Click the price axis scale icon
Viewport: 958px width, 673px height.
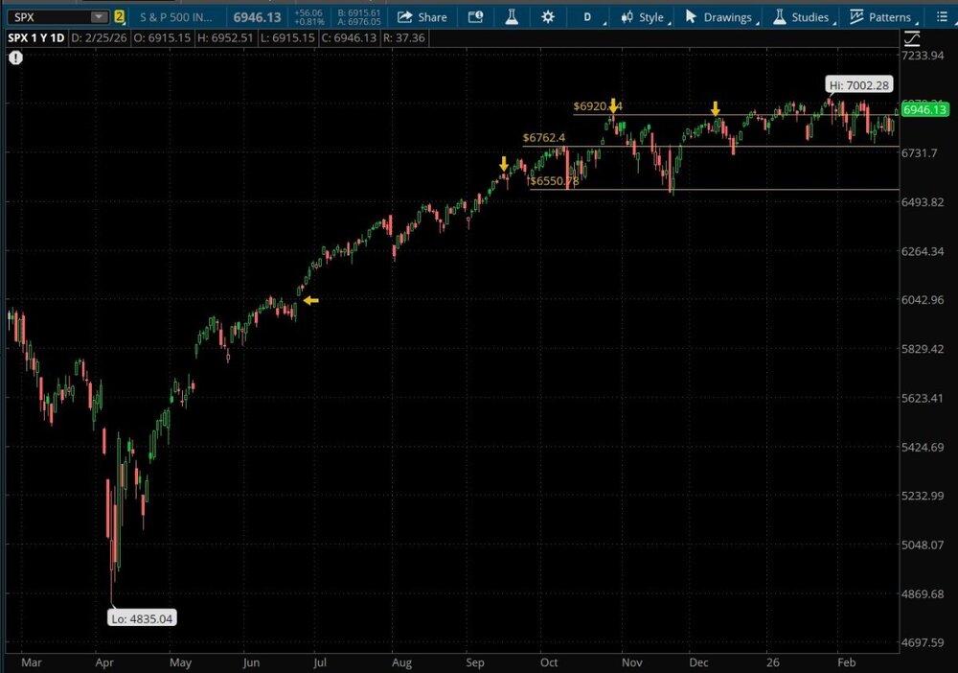pyautogui.click(x=911, y=37)
